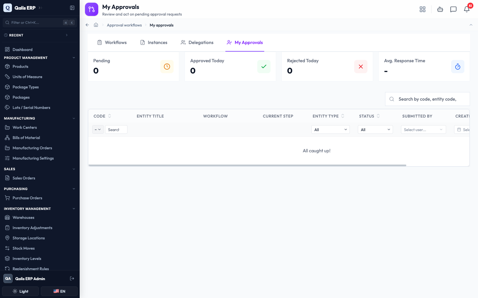Click the Code column search input
The height and width of the screenshot is (298, 478).
116,129
